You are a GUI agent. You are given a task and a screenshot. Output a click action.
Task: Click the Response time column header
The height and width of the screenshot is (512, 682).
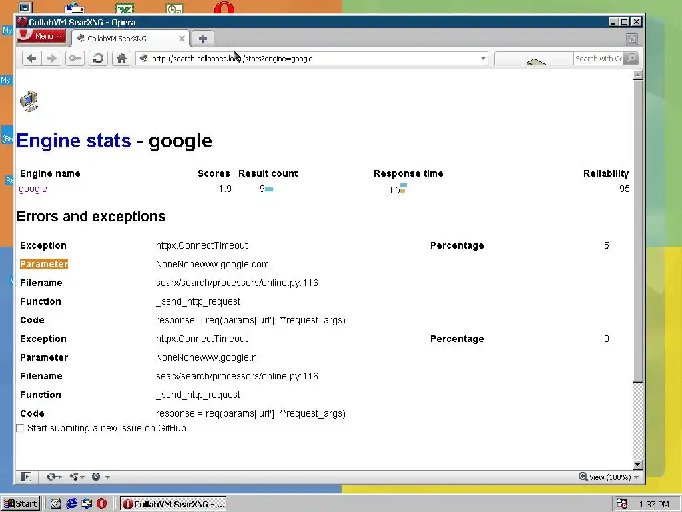coord(408,173)
